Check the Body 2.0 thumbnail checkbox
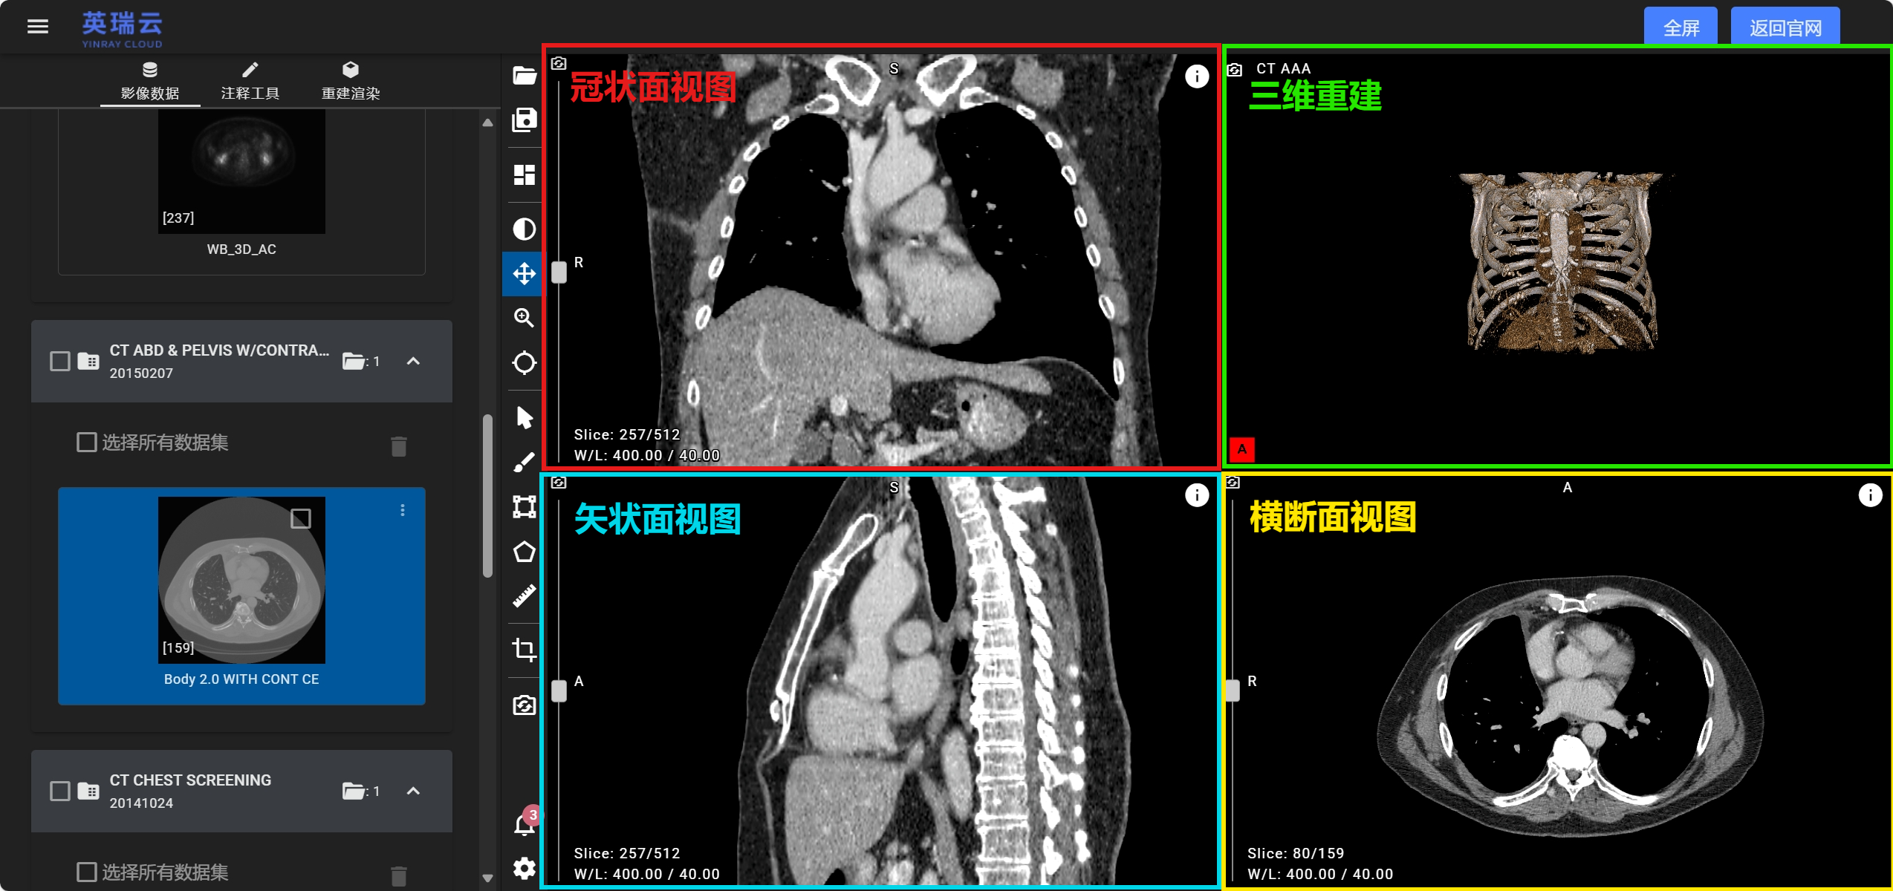This screenshot has height=891, width=1893. (301, 518)
